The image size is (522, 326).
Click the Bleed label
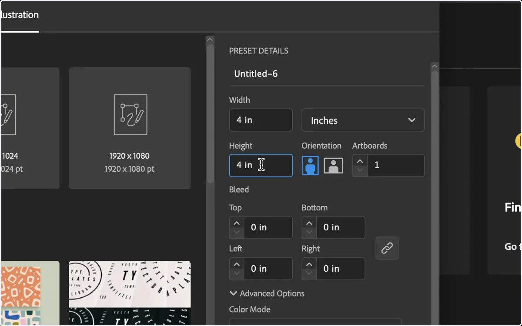239,190
